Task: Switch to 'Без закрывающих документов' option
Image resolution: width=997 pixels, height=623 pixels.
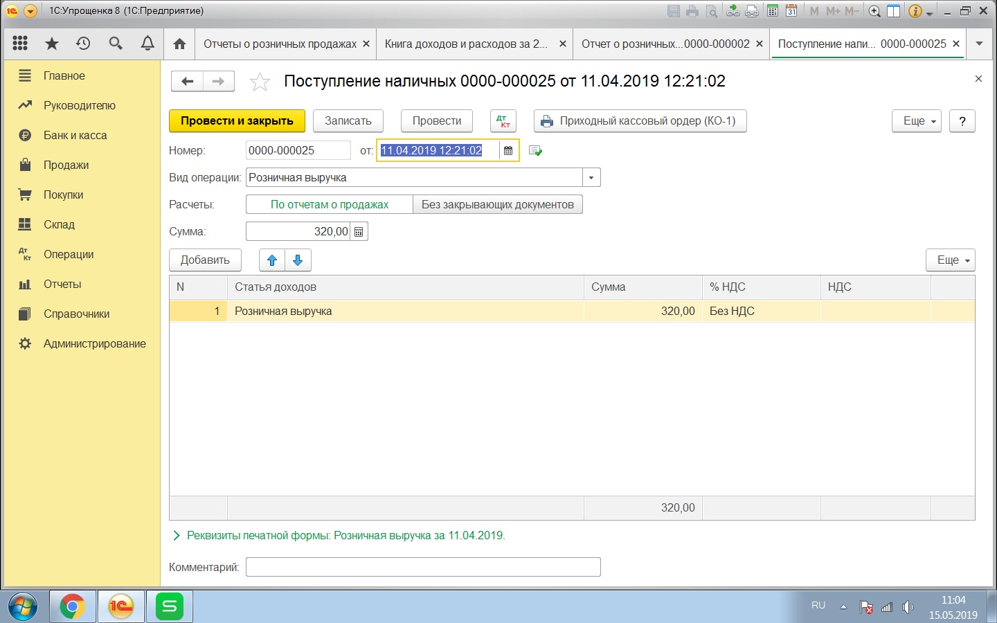Action: pos(497,204)
